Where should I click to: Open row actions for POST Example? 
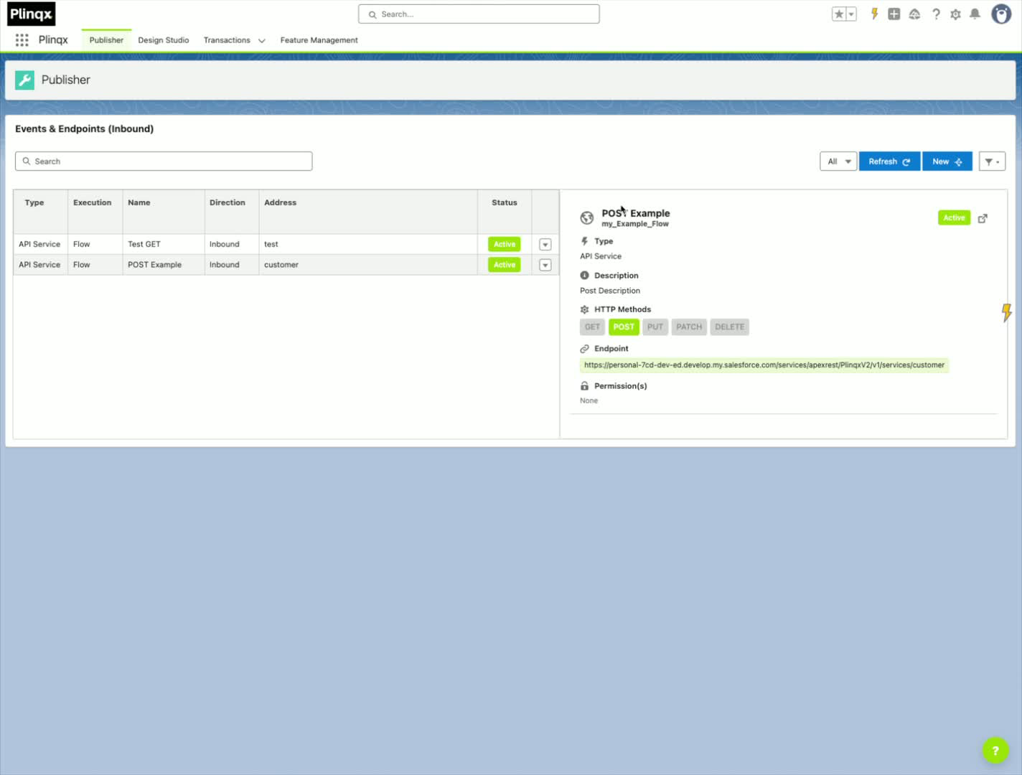(x=545, y=266)
